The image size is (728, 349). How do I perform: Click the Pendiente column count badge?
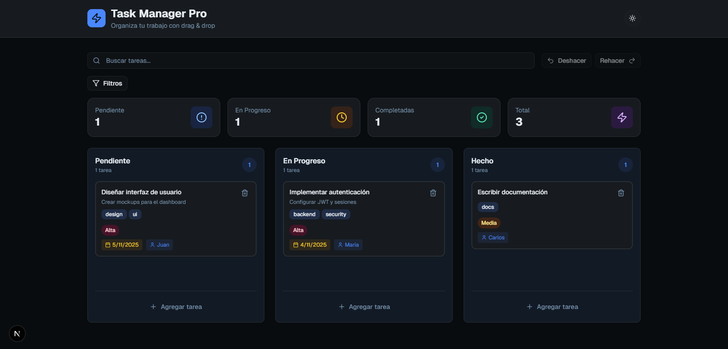click(x=249, y=165)
